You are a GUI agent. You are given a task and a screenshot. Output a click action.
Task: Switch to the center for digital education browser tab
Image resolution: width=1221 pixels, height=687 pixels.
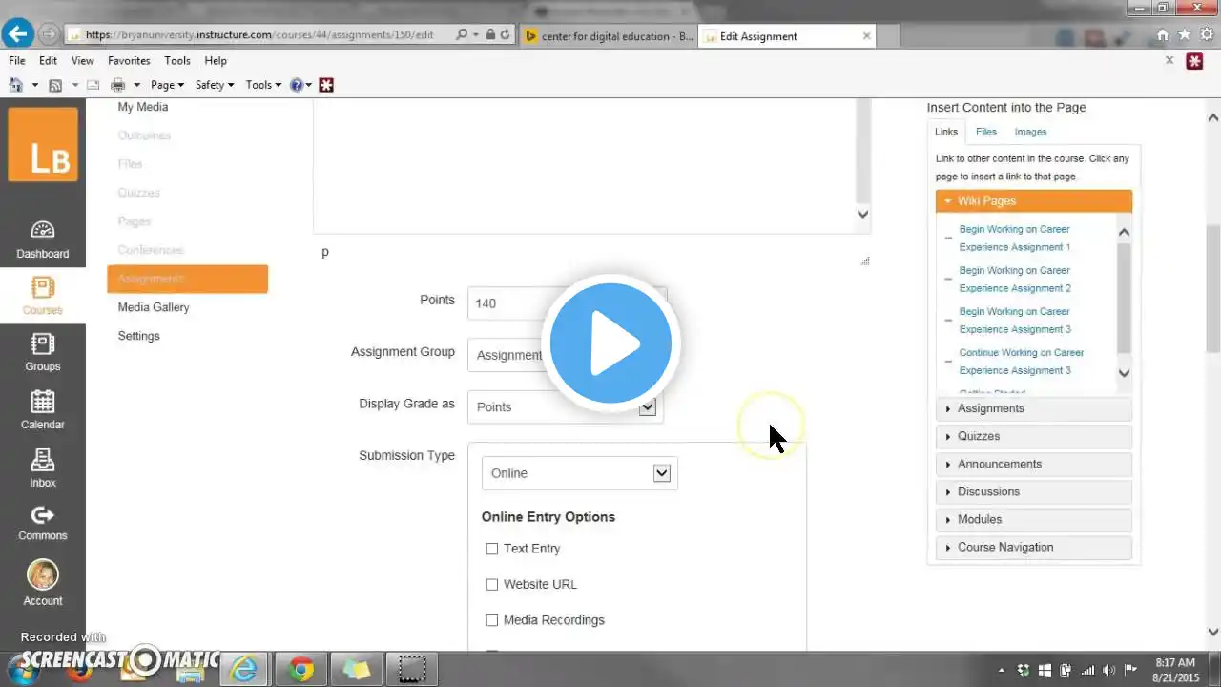(610, 36)
